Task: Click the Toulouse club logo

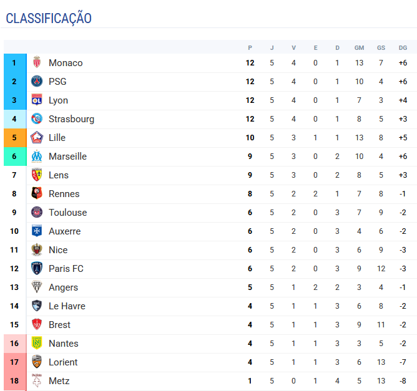Action: (37, 213)
